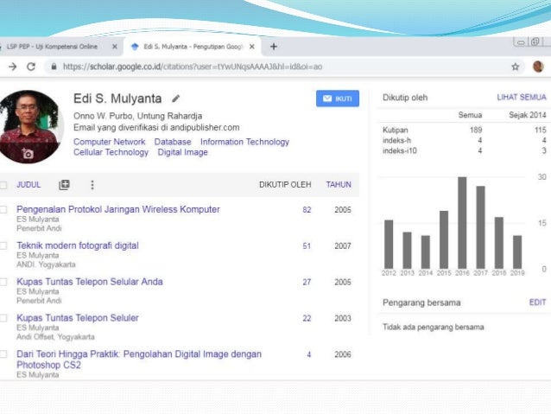Click the Tidak ada pengarang bersama text
The height and width of the screenshot is (414, 551).
point(434,327)
